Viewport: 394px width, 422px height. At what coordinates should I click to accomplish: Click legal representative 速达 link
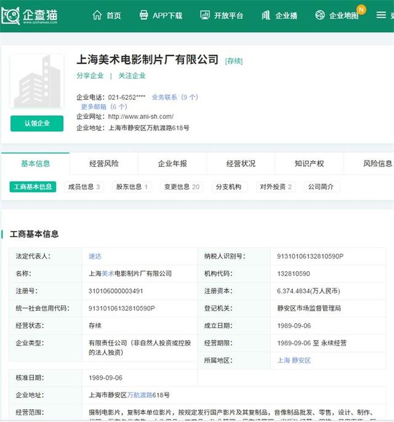pyautogui.click(x=95, y=256)
